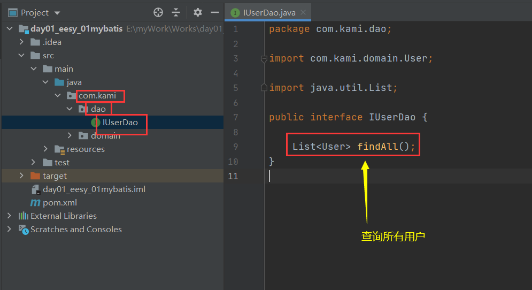Select the resources folder row
The height and width of the screenshot is (290, 532).
pos(112,149)
